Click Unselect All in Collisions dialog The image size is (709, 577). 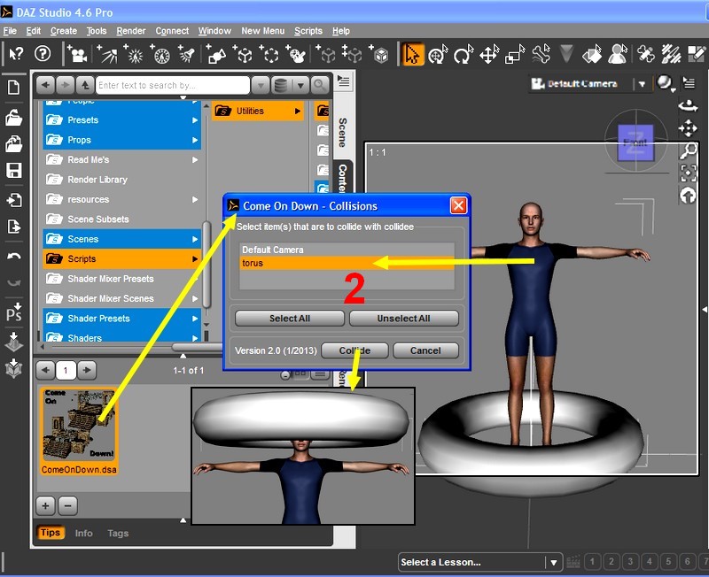403,319
